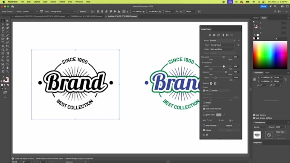The width and height of the screenshot is (290, 163).
Task: Select the Abutting method icon
Action: 212,83
